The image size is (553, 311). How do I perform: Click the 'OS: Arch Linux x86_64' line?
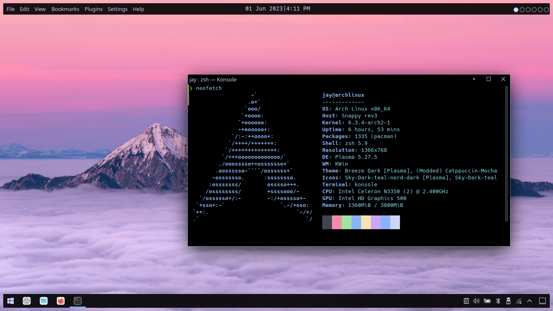tap(356, 109)
